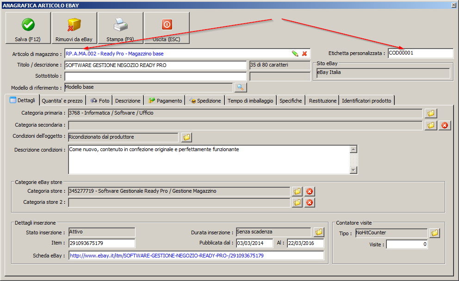This screenshot has width=459, height=281.
Task: Remove secondary category with red icon
Action: [445, 125]
